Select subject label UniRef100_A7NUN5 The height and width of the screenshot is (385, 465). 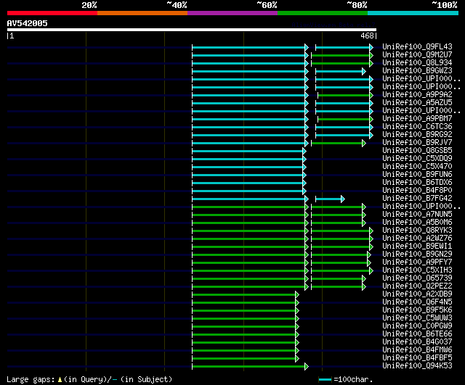[x=417, y=215]
